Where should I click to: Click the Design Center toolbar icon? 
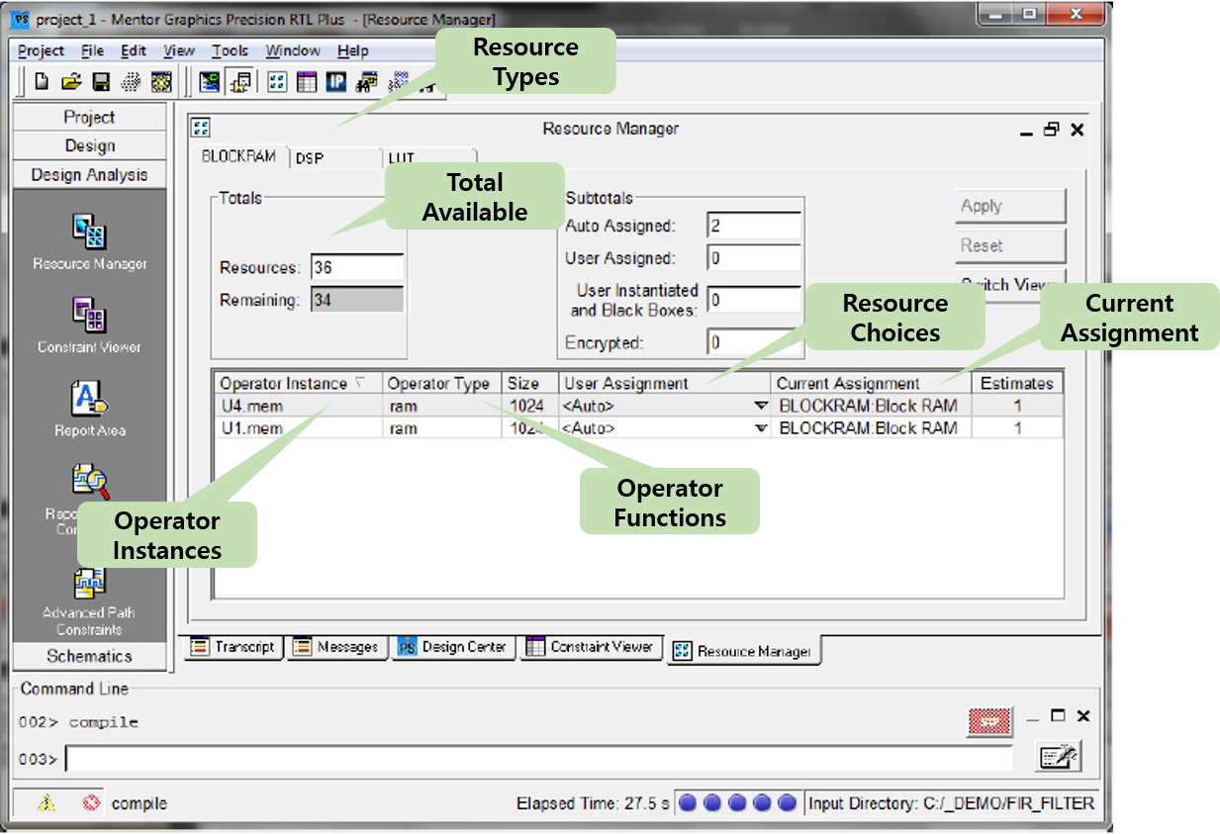click(x=210, y=82)
